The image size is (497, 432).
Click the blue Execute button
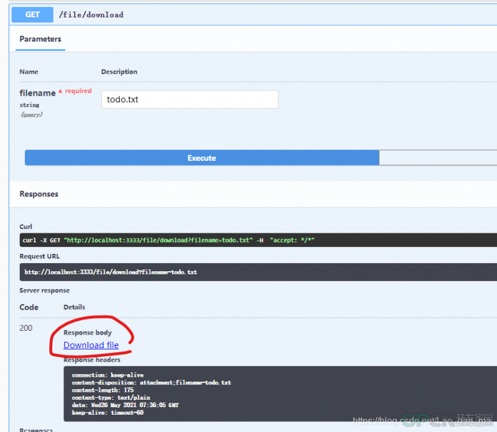pyautogui.click(x=202, y=158)
